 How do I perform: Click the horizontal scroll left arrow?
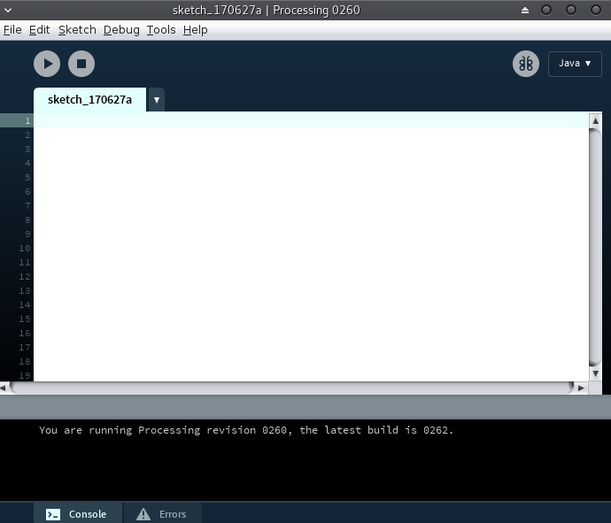pyautogui.click(x=4, y=388)
